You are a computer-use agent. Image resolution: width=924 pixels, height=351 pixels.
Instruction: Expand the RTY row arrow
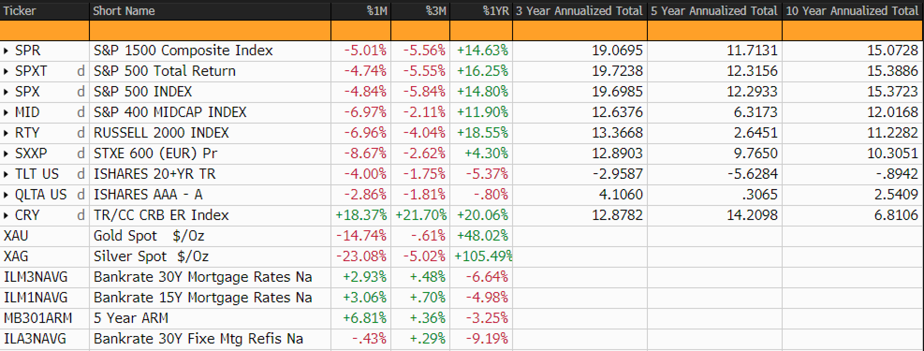(x=6, y=133)
